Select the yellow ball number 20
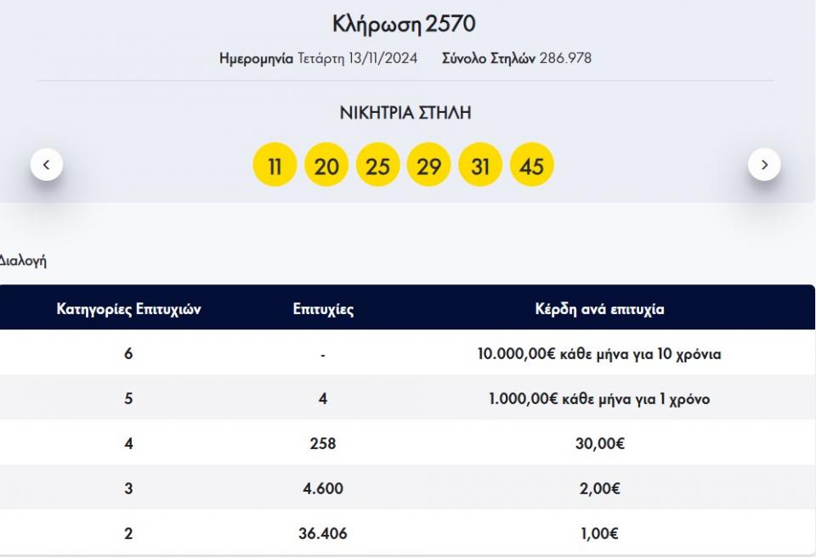The width and height of the screenshot is (816, 557). [x=326, y=166]
